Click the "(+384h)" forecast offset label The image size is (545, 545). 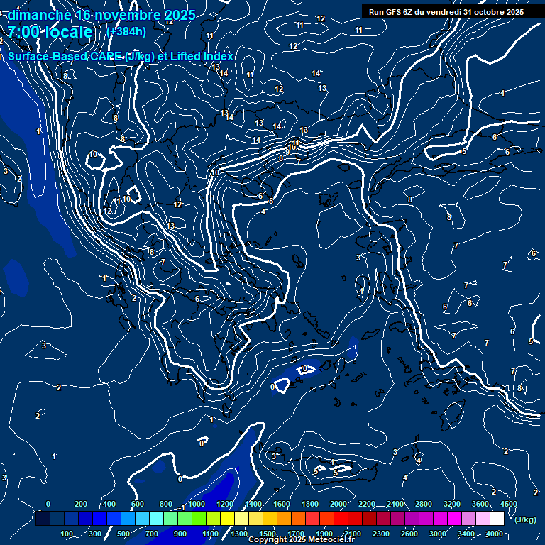tap(126, 32)
